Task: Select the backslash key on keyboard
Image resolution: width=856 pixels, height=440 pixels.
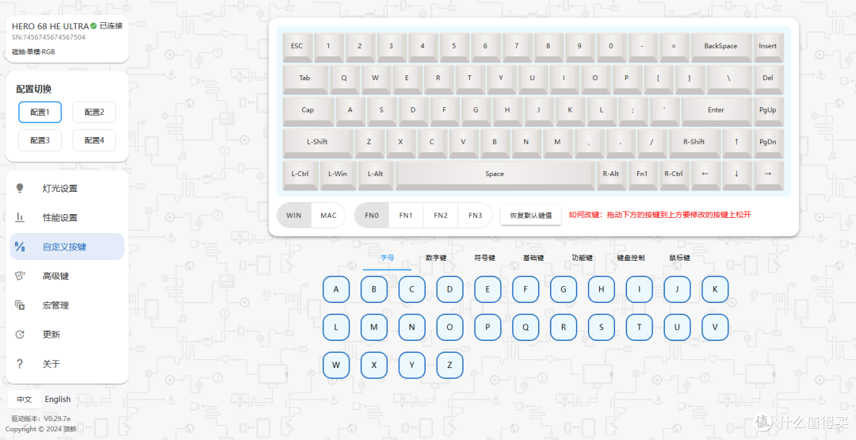Action: click(x=728, y=78)
